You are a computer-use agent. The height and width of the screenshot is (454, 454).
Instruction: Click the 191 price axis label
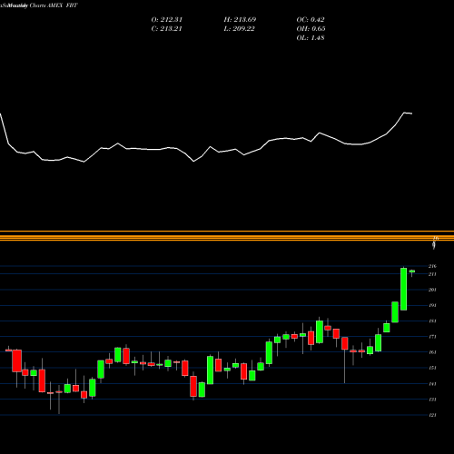pos(432,305)
